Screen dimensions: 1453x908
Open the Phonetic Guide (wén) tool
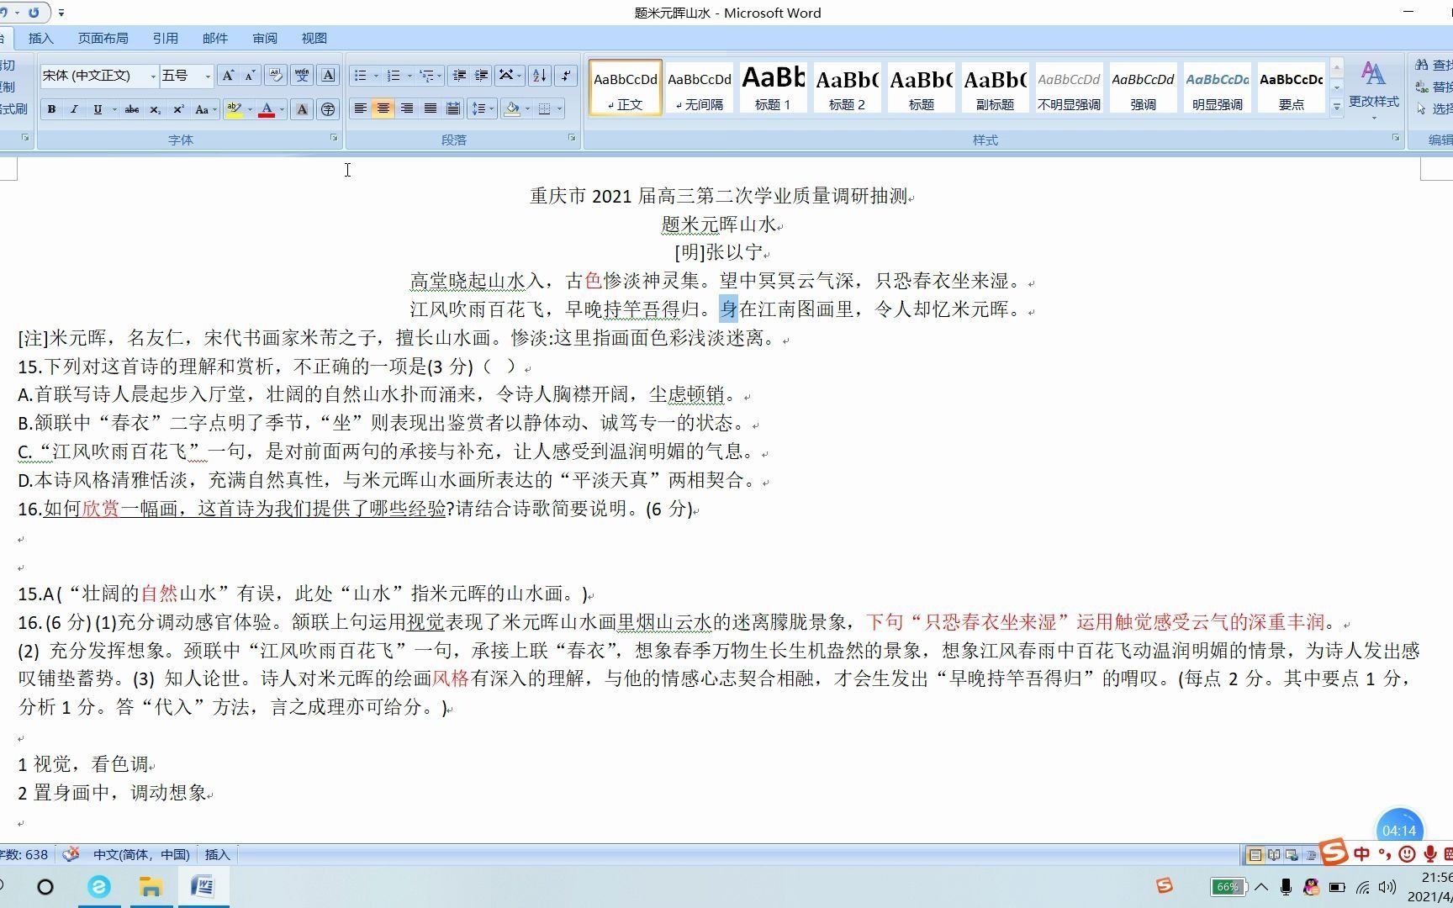click(x=302, y=76)
